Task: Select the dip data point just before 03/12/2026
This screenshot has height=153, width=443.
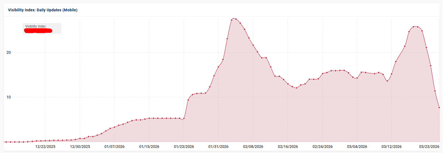Action: point(387,81)
